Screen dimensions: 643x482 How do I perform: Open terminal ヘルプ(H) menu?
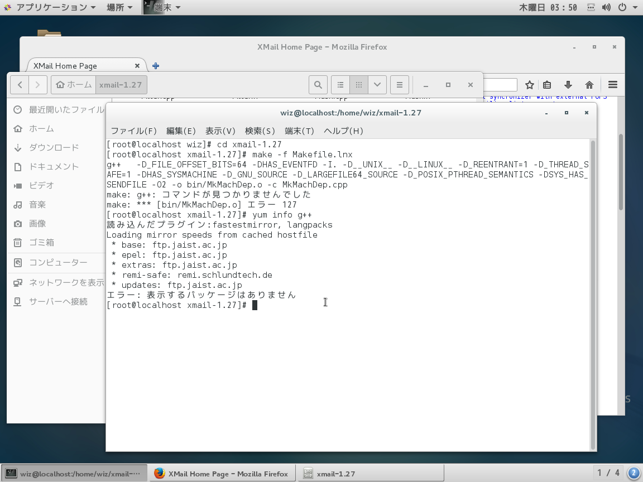tap(344, 131)
